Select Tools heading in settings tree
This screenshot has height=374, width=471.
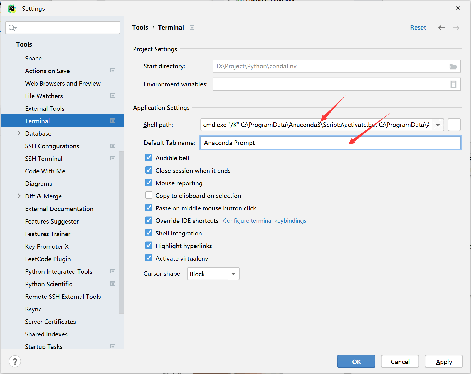click(x=24, y=44)
